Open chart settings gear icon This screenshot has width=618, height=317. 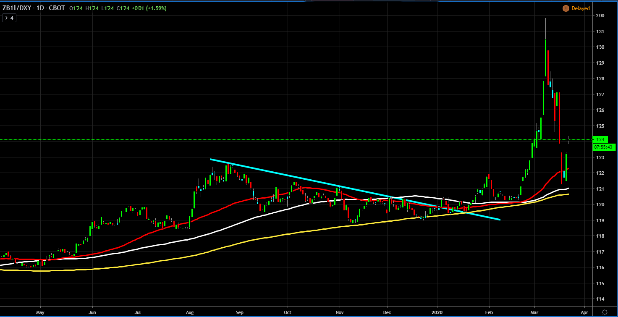[x=605, y=312]
